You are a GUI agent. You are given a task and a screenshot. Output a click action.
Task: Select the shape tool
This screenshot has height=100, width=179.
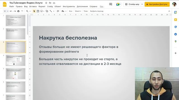click(x=47, y=11)
